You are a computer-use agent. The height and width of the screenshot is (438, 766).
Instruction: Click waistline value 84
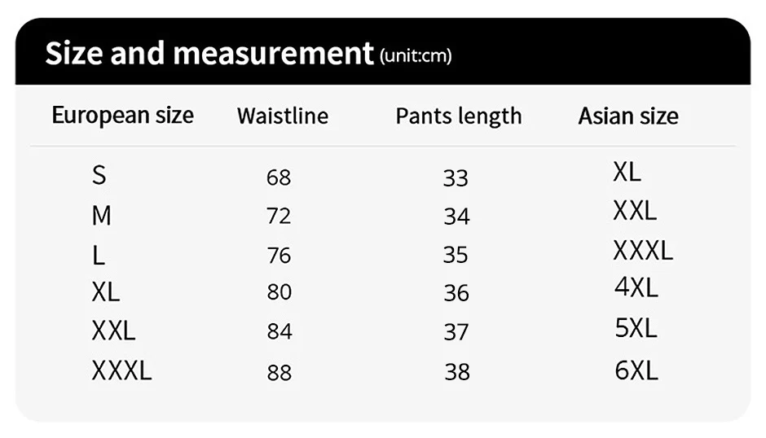click(279, 332)
